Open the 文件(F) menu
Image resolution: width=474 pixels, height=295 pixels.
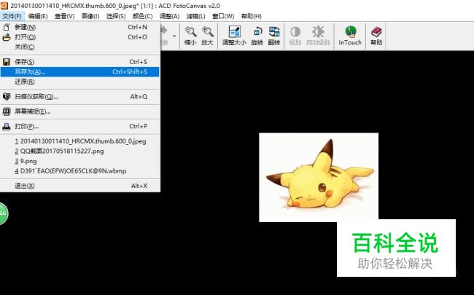12,16
